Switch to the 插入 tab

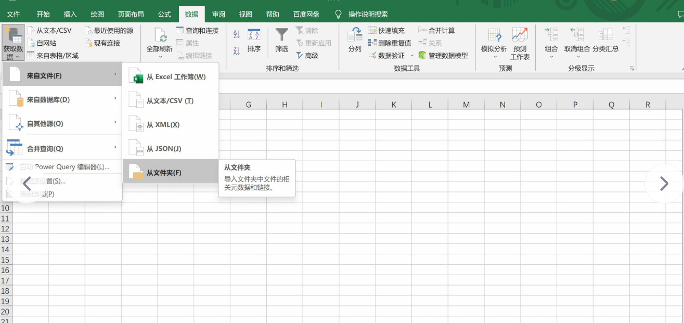pyautogui.click(x=70, y=14)
